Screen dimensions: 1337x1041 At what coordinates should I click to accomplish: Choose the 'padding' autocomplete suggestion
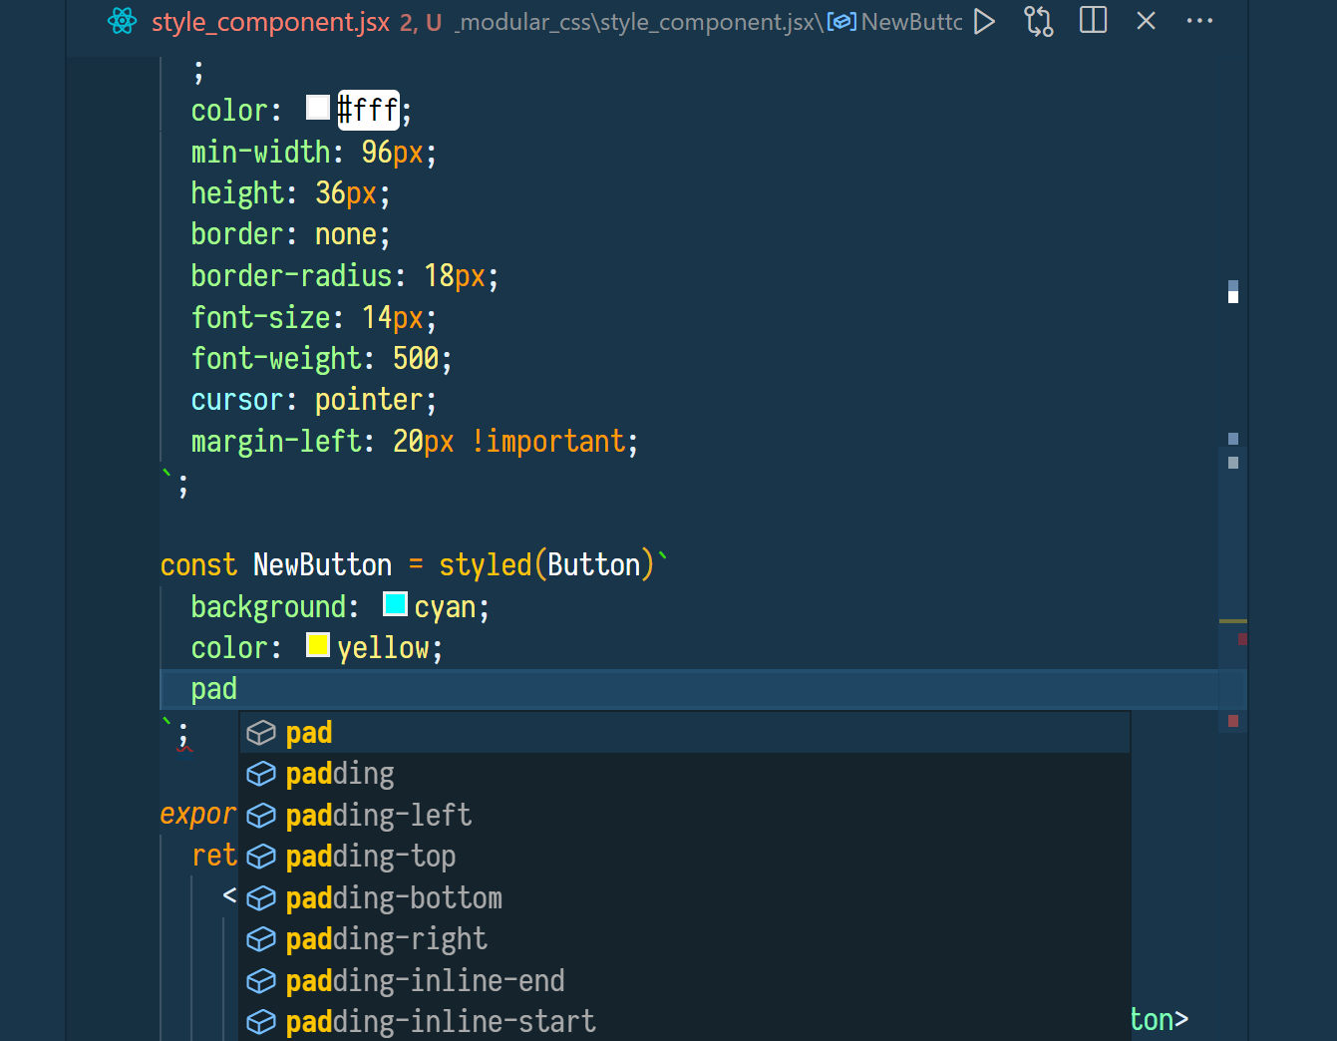click(340, 774)
